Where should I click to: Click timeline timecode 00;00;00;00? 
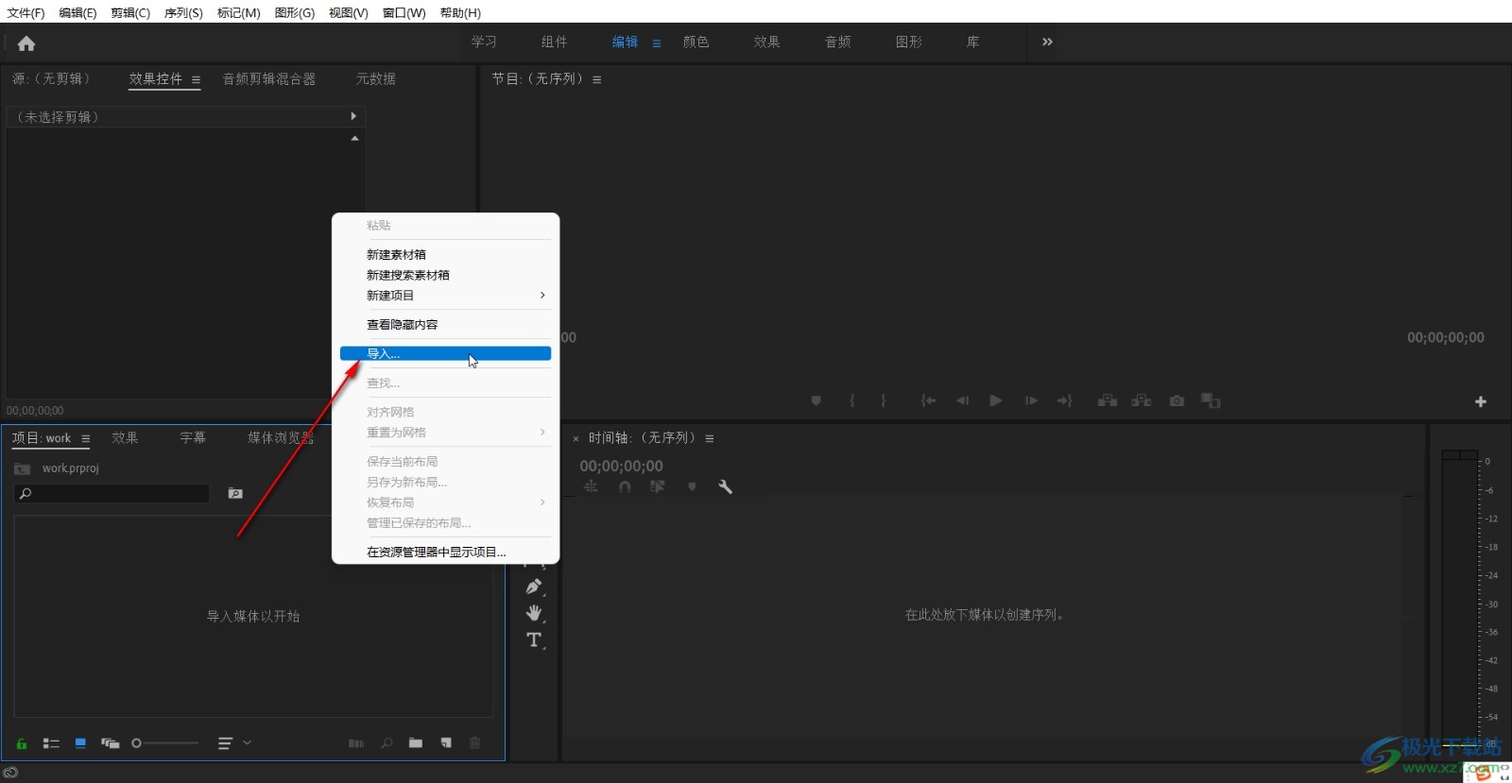621,466
